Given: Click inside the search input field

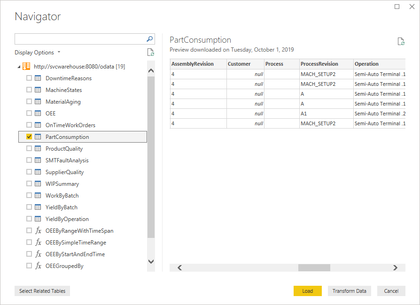Looking at the screenshot, I should [x=80, y=39].
